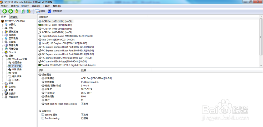The image size is (263, 127).
Task: Select Windows 设备 in the tree
Action: (19, 59)
